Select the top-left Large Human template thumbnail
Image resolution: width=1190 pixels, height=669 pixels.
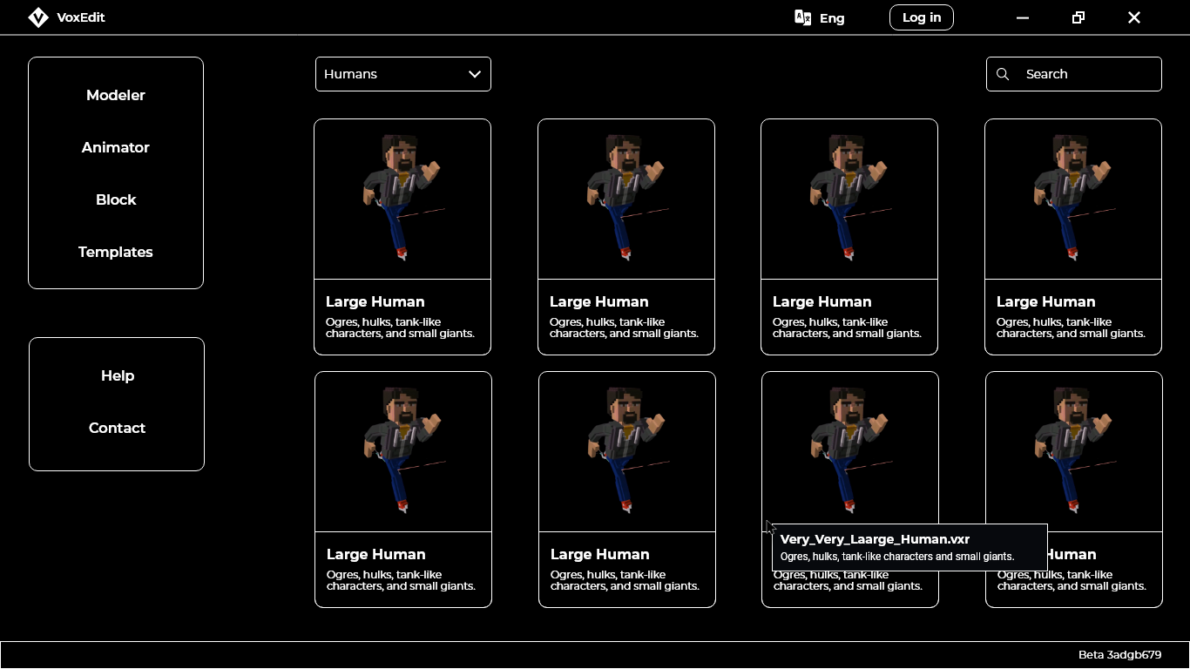(402, 199)
